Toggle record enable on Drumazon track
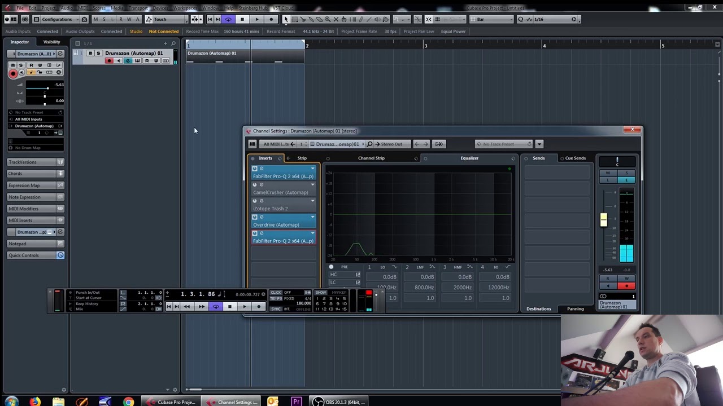The width and height of the screenshot is (723, 406). [109, 61]
